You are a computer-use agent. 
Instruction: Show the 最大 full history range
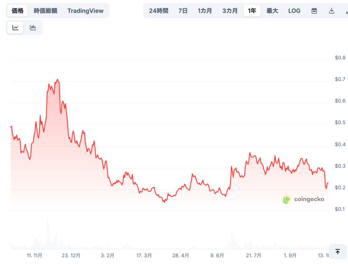[x=272, y=11]
